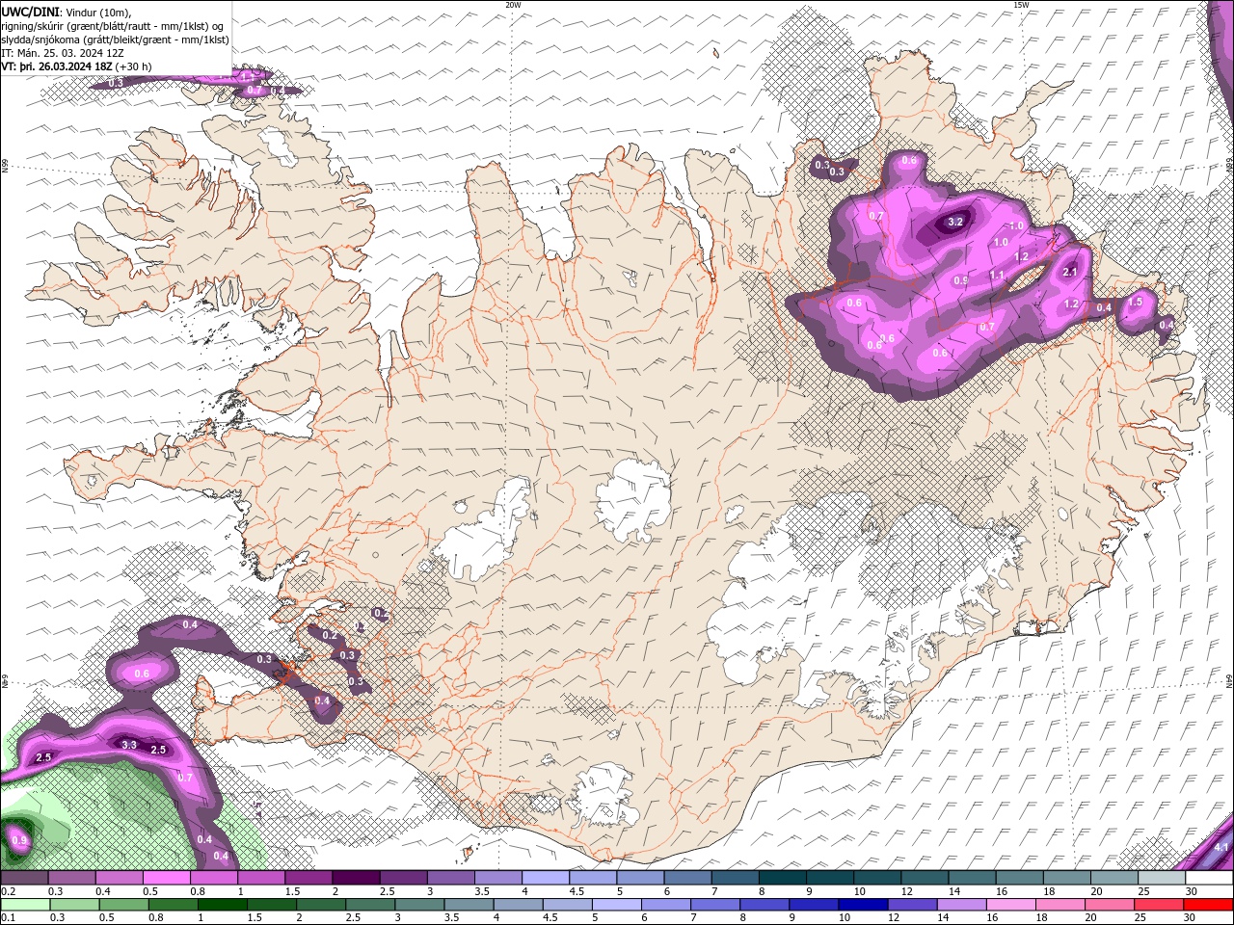Select the white 30 swatch in the snow legend
Screen dimensions: 1234x925
(1210, 878)
